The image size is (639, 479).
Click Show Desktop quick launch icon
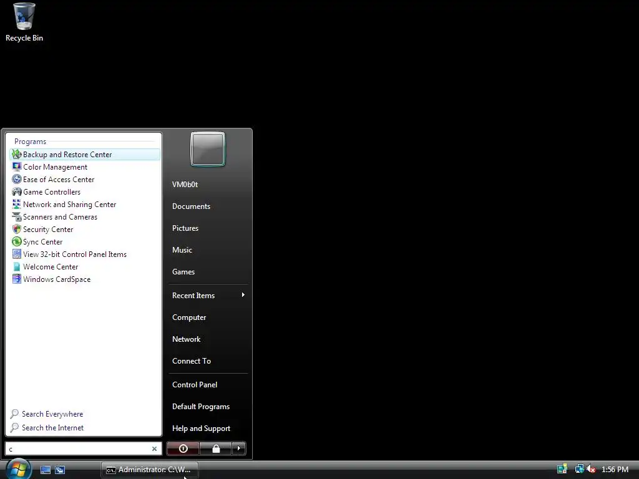click(x=45, y=470)
